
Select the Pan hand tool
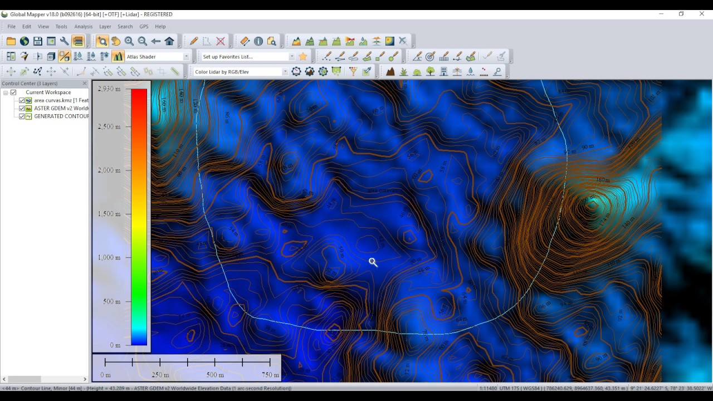pos(115,41)
